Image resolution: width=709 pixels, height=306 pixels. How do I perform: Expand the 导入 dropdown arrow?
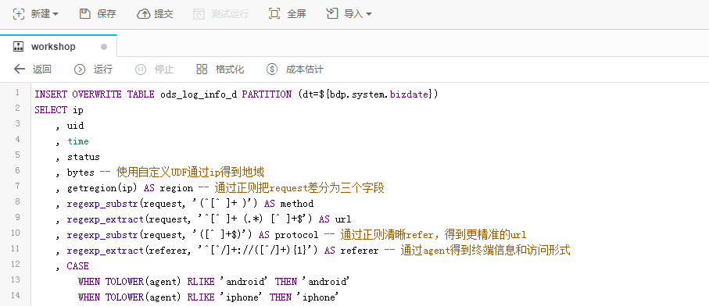pos(368,15)
